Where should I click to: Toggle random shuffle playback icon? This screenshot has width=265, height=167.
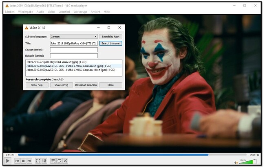point(65,161)
